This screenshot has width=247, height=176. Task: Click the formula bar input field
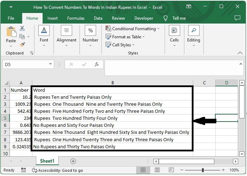point(172,68)
